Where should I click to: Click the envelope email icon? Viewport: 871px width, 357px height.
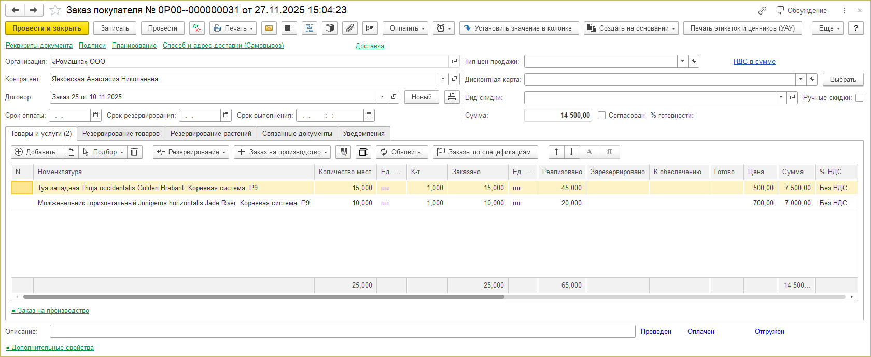[x=269, y=28]
